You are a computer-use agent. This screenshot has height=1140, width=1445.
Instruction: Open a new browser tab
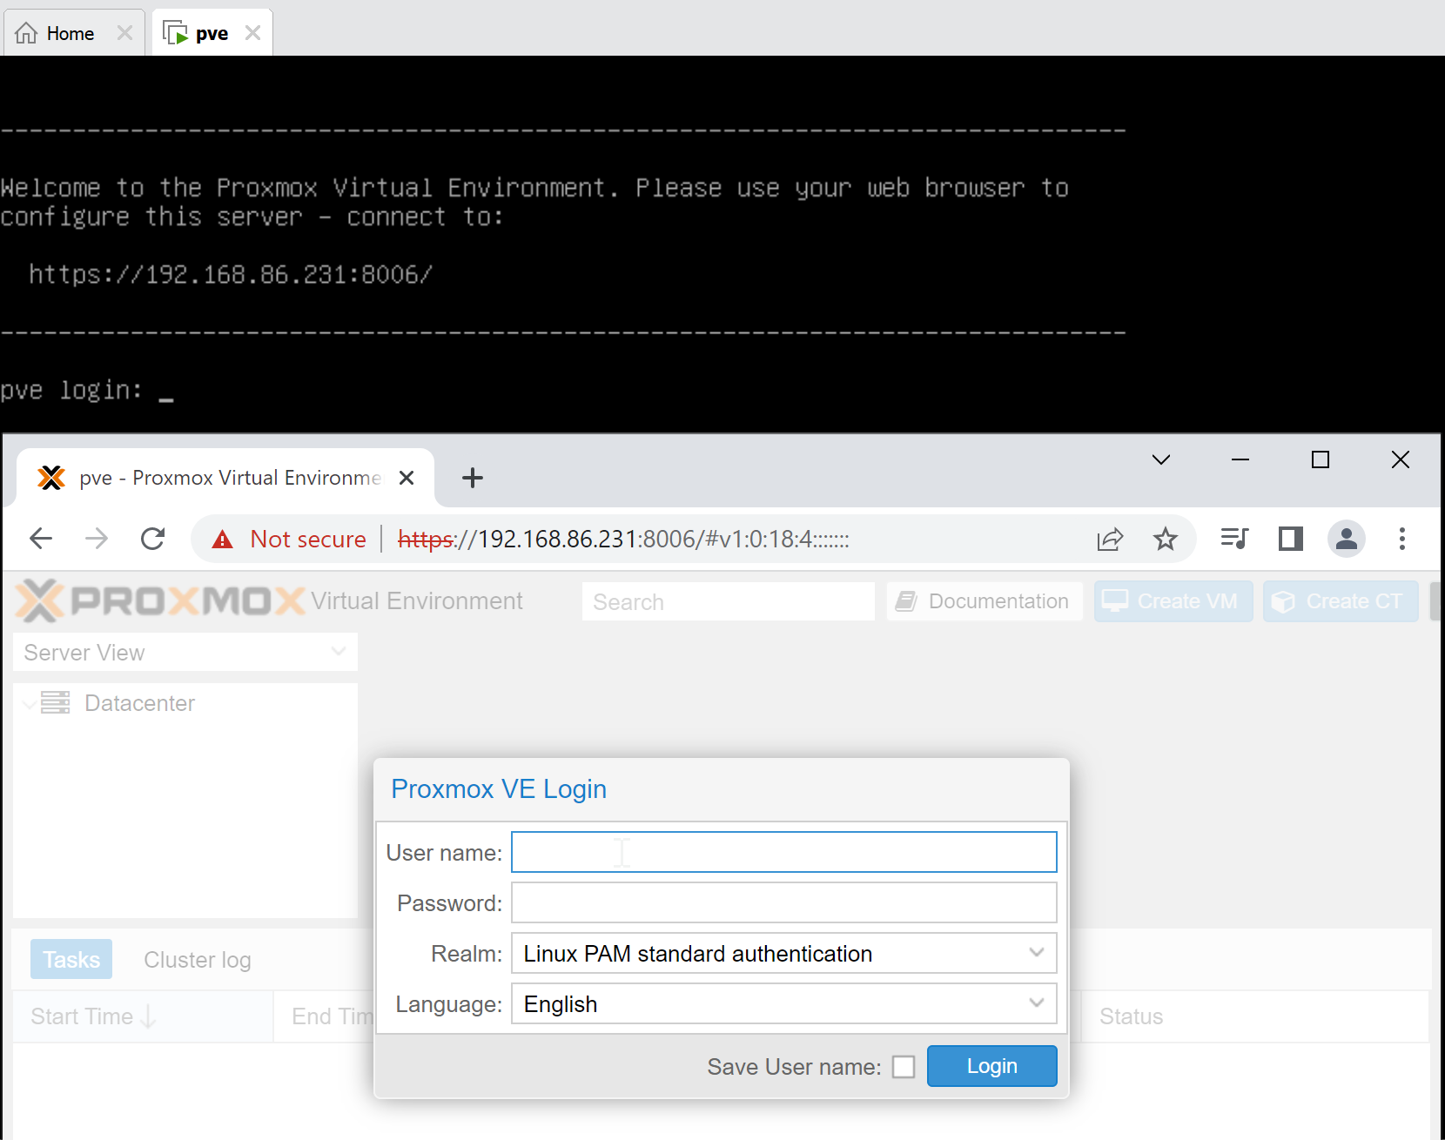click(x=472, y=478)
